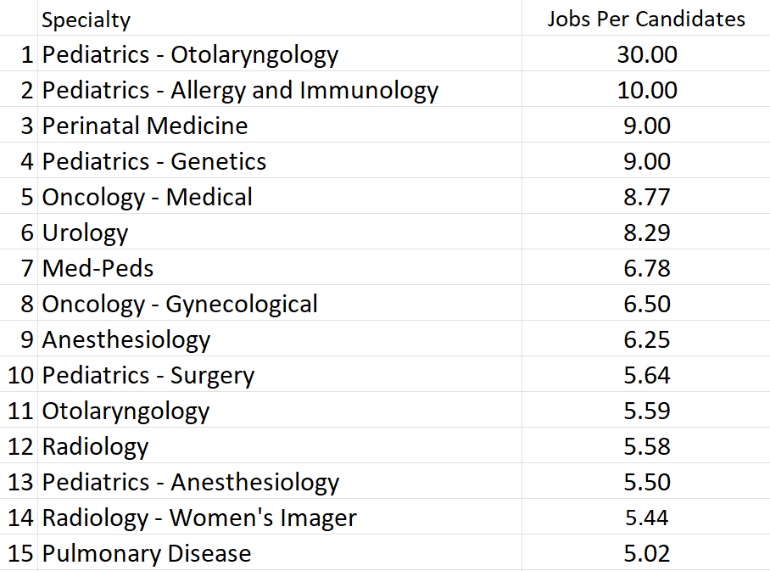770x571 pixels.
Task: Click the Oncology - Medical cell
Action: click(x=279, y=196)
